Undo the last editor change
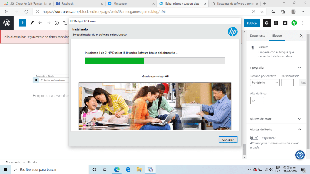This screenshot has width=310, height=174. (x=40, y=23)
